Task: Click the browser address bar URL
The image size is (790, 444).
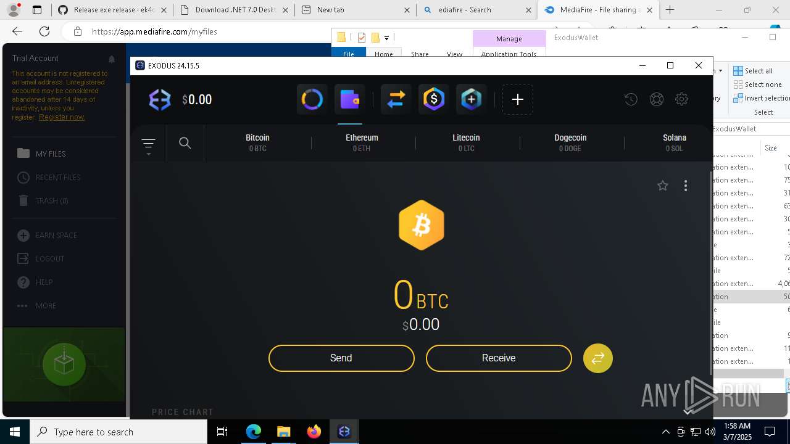Action: (154, 31)
